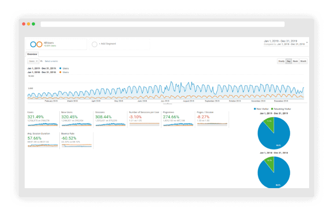This screenshot has width=332, height=218.
Task: Click the Bounce Rate sparkline chart
Action: point(77,145)
